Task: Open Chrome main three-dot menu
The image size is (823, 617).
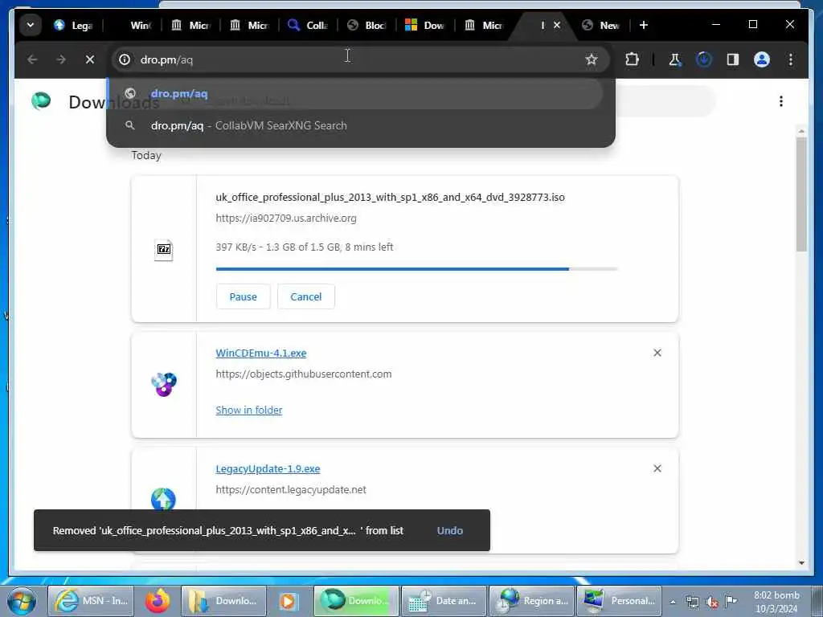Action: 791,59
